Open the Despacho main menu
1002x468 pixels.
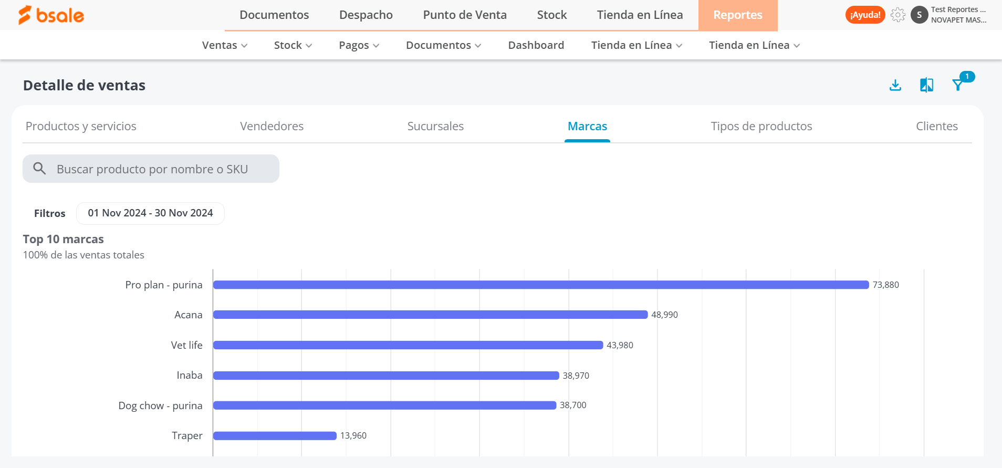tap(366, 15)
